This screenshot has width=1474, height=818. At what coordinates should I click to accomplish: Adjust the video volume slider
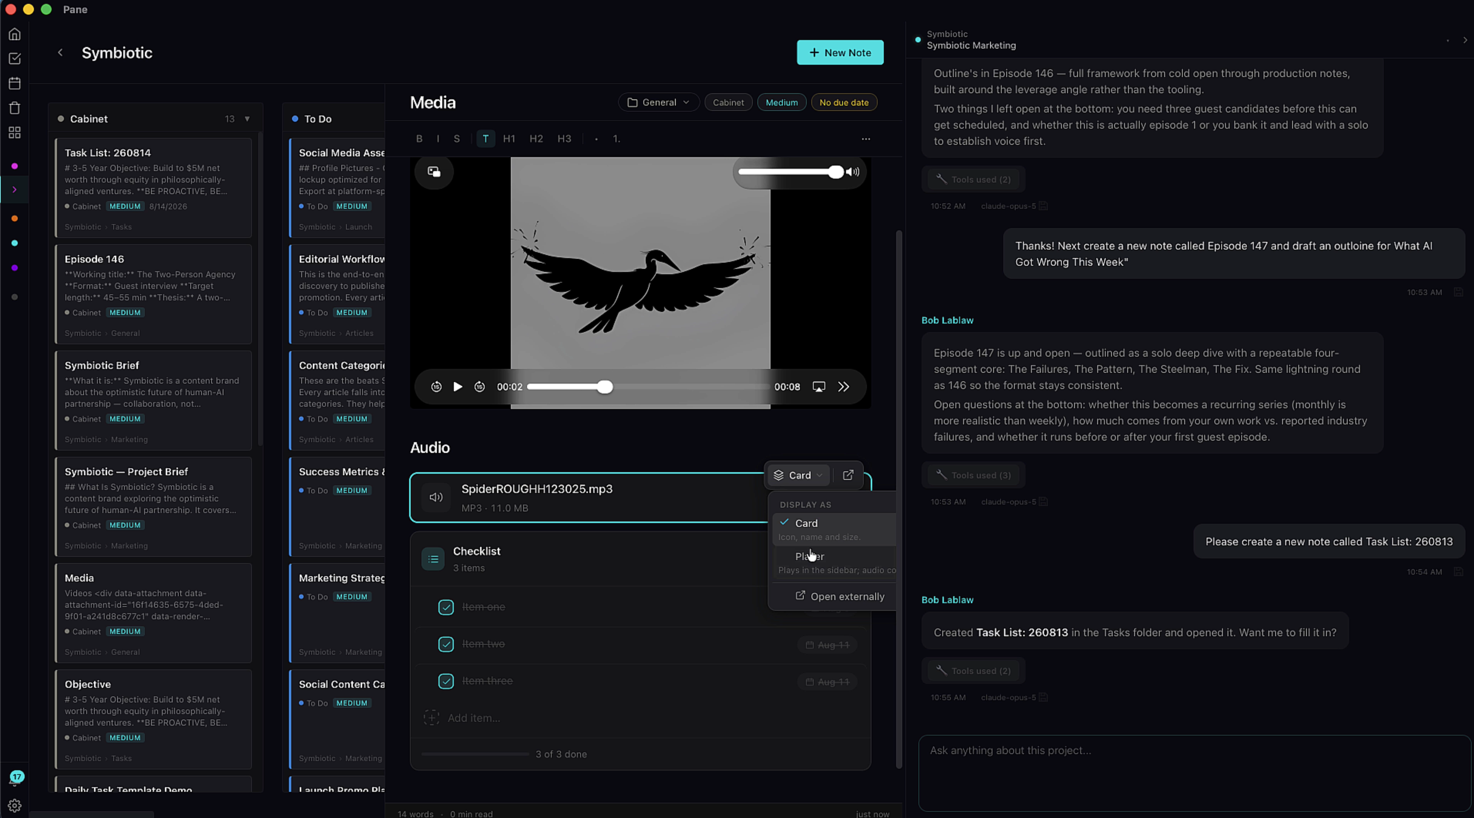790,172
